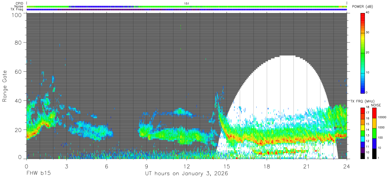The height and width of the screenshot is (180, 390).
Task: Click the TX FRQ (MHz) color scale bar
Action: click(362, 133)
